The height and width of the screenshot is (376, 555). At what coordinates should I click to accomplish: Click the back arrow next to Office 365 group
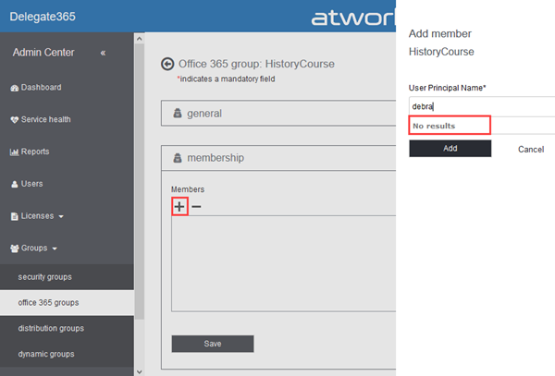tap(167, 64)
